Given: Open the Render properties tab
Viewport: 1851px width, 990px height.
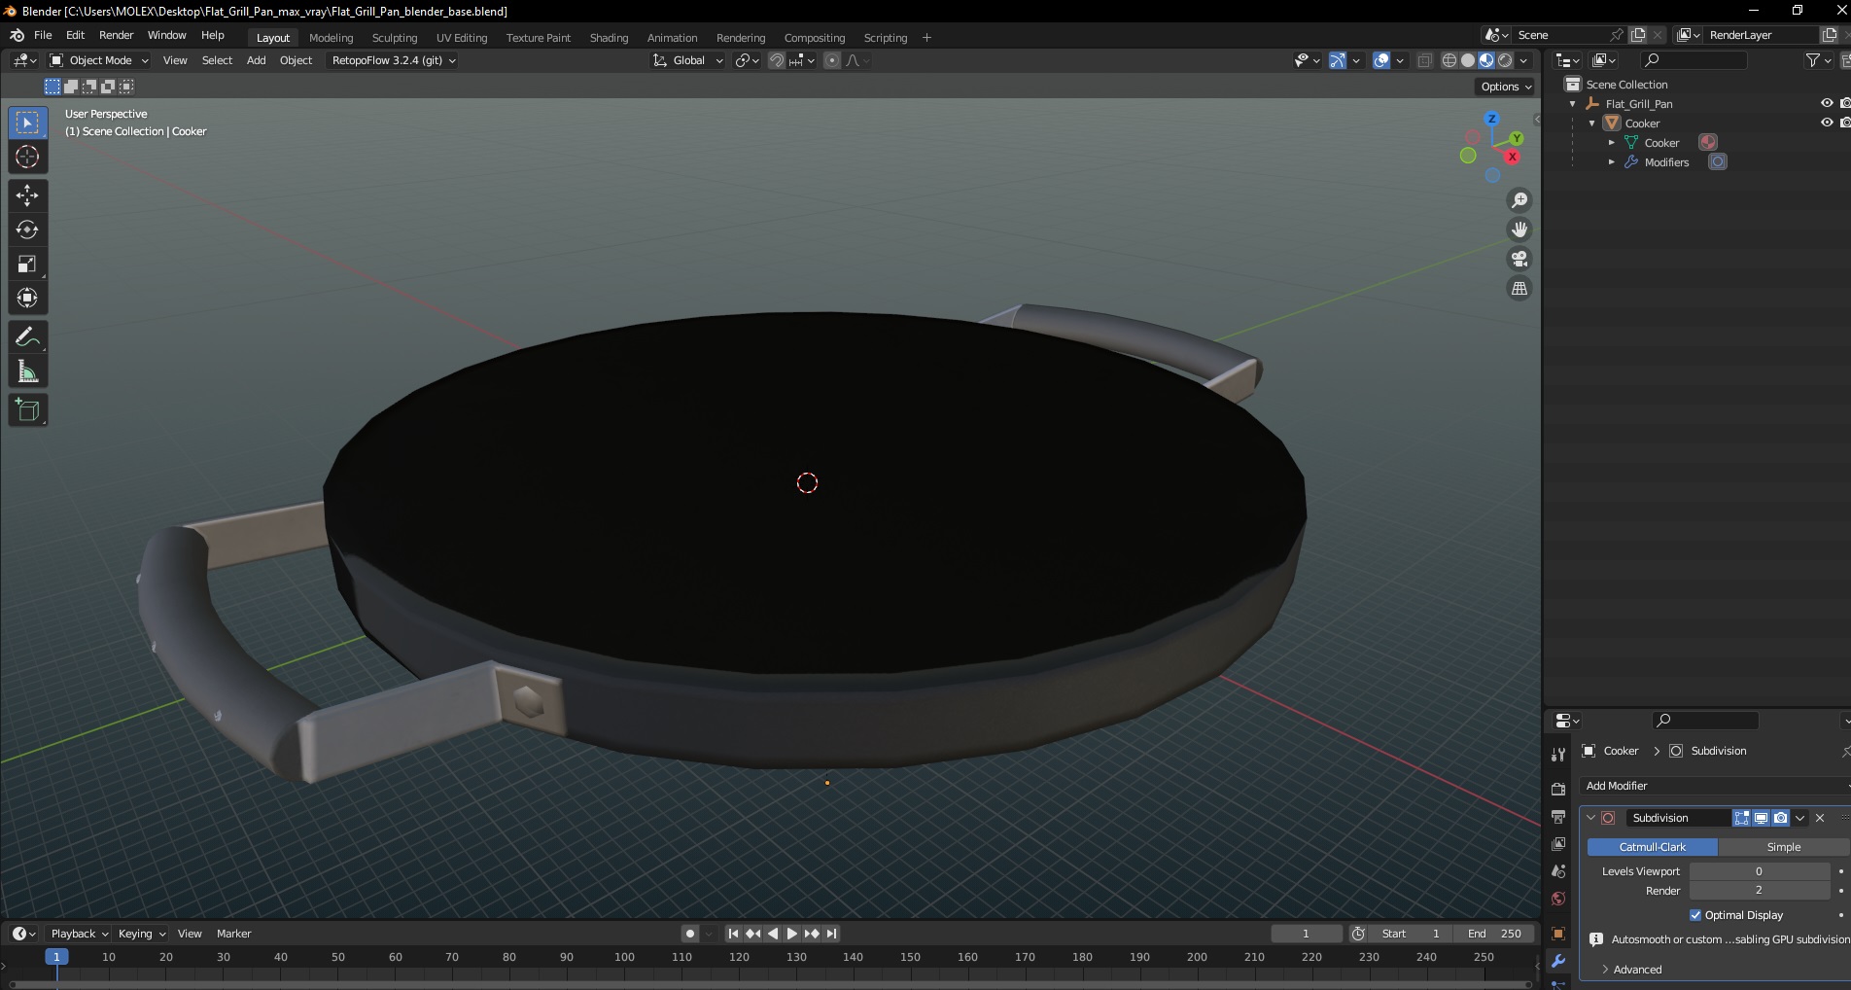Looking at the screenshot, I should [x=1558, y=789].
